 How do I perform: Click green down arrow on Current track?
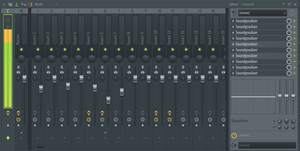[x=8, y=138]
